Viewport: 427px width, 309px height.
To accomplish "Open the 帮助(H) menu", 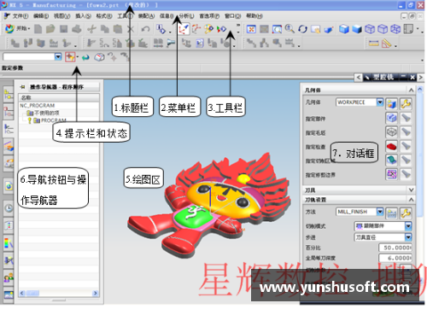I will click(x=254, y=16).
